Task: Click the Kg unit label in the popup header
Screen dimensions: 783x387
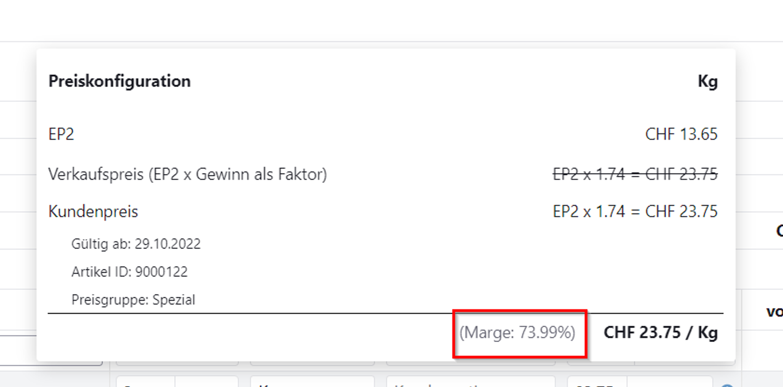Action: pyautogui.click(x=707, y=81)
